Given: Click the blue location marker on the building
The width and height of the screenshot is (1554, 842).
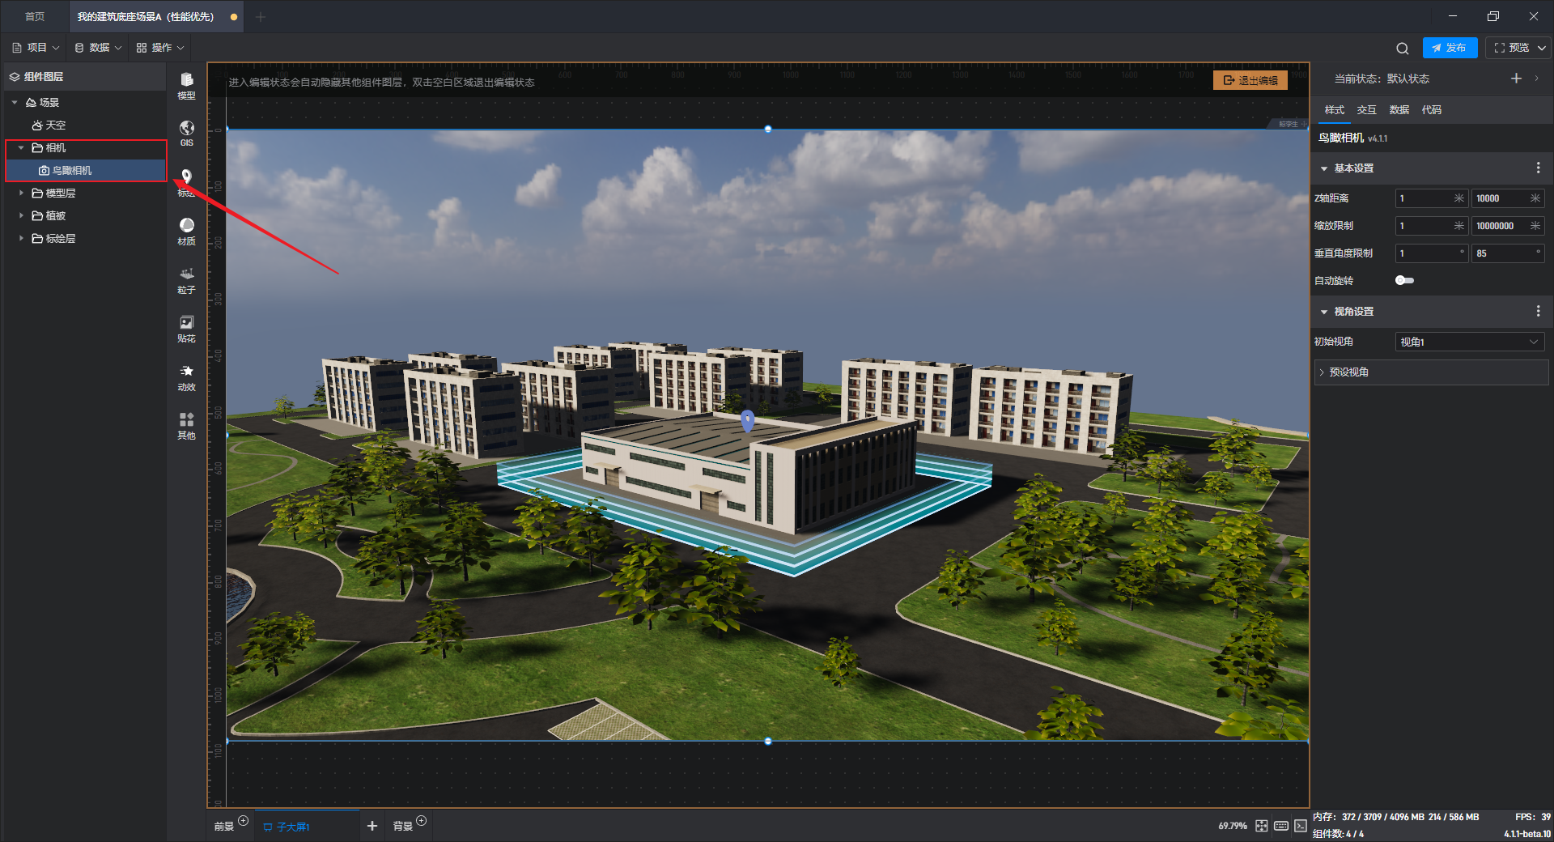Looking at the screenshot, I should click(747, 420).
